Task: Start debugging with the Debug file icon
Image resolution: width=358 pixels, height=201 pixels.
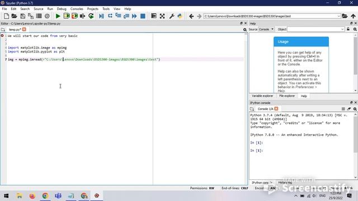Action: coord(101,16)
